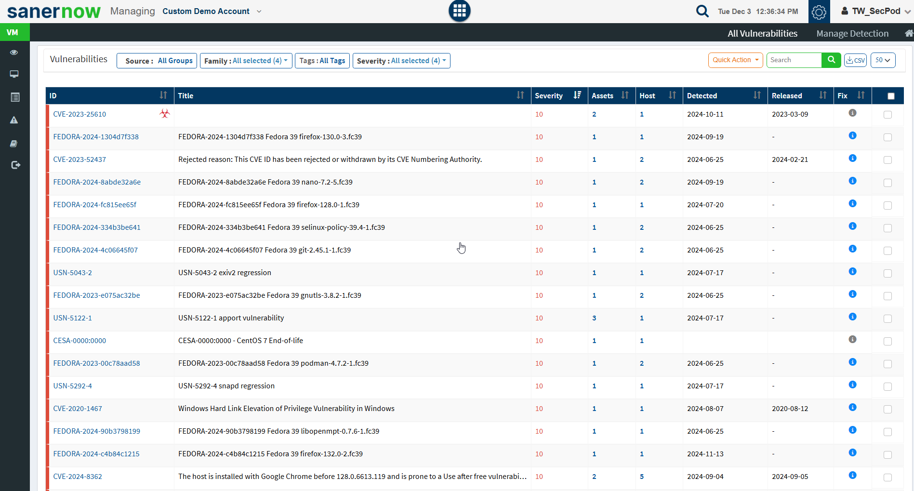This screenshot has height=491, width=914.
Task: Download vulnerabilities as CSV
Action: [855, 60]
